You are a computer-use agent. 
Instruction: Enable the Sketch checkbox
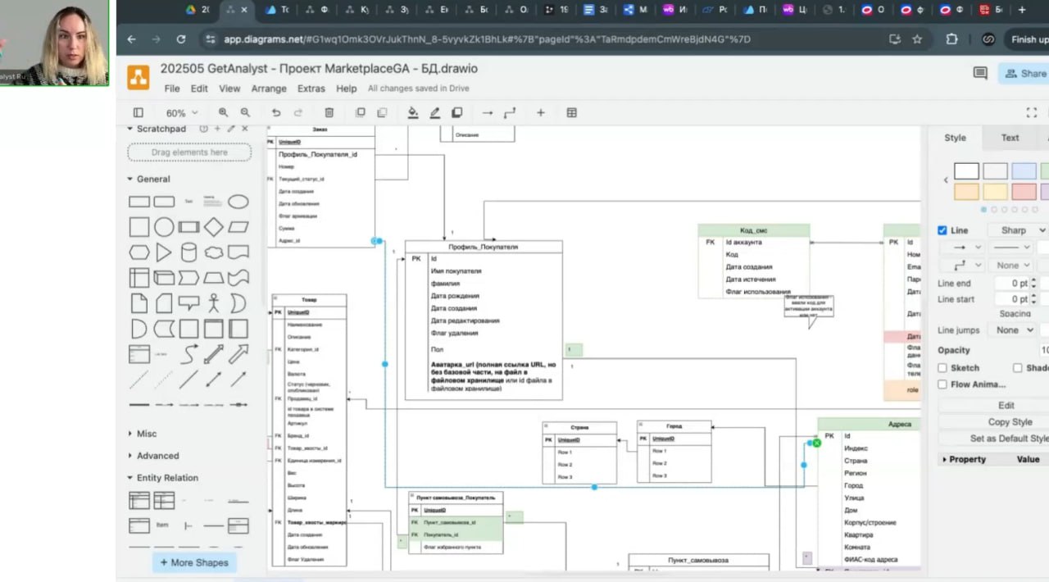[x=942, y=368]
